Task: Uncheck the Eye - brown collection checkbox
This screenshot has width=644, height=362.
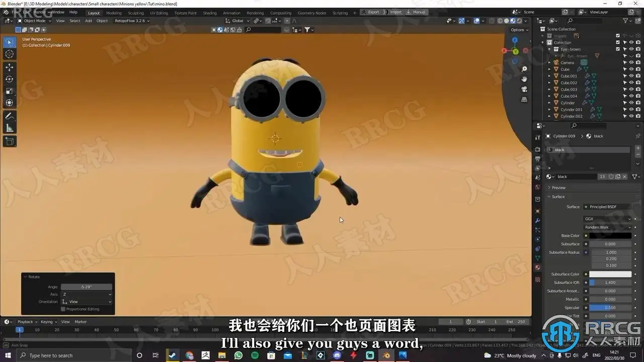Action: (x=618, y=49)
